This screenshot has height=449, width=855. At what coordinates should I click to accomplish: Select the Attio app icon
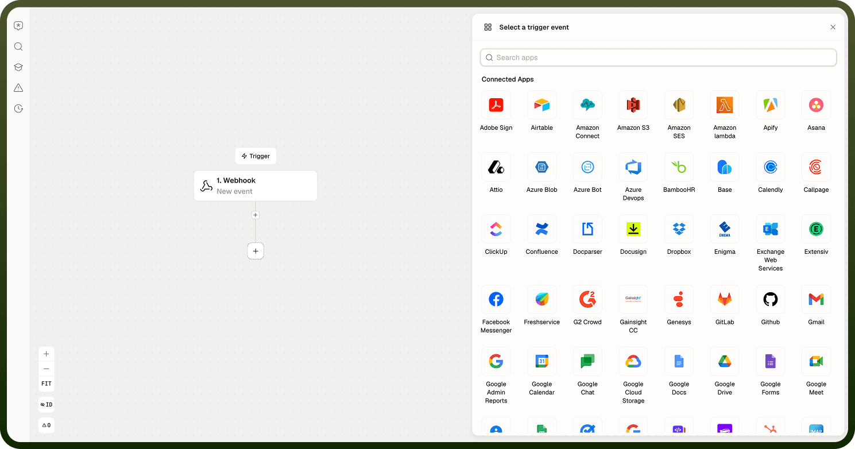pos(496,167)
